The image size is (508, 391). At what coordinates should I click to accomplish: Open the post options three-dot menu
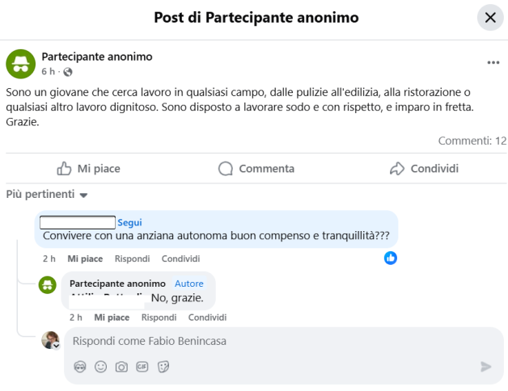(493, 63)
